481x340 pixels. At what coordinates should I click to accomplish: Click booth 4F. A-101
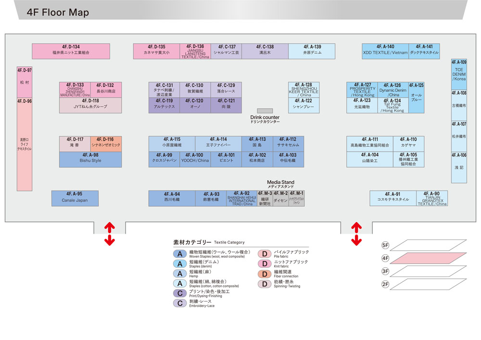(x=226, y=160)
